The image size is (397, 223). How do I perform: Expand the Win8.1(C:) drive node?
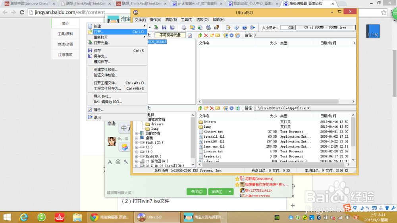[x=137, y=143]
